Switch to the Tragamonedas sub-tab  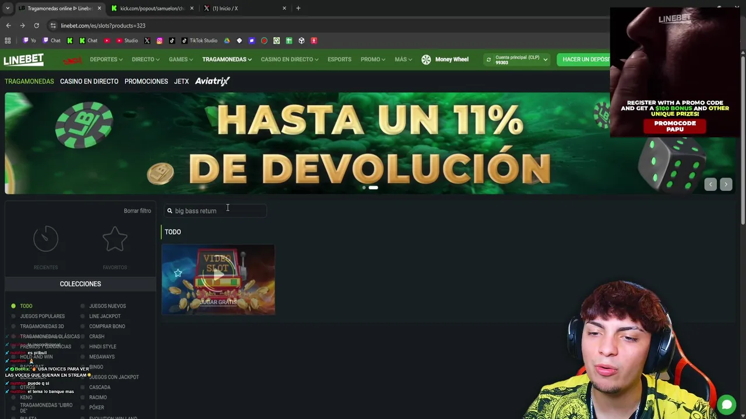29,81
